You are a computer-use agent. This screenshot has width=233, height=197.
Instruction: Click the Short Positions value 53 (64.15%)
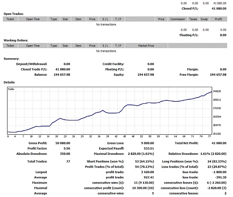coord(144,162)
